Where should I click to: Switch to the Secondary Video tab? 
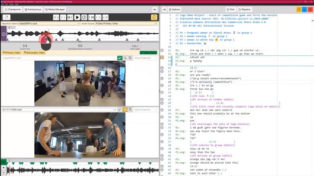point(34,53)
